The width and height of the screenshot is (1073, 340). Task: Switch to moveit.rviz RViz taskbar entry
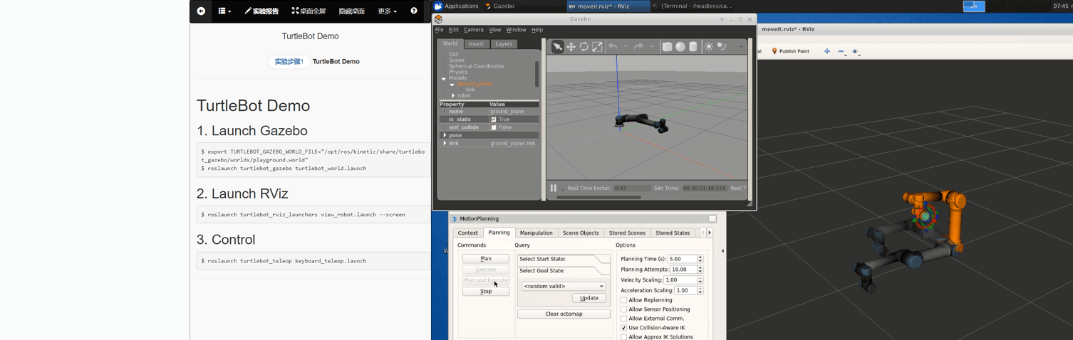click(608, 6)
